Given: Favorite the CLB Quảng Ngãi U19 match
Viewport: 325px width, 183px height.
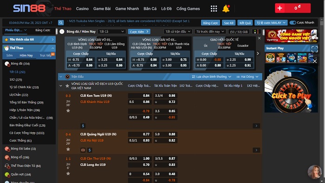Looking at the screenshot, I should pos(68,149).
